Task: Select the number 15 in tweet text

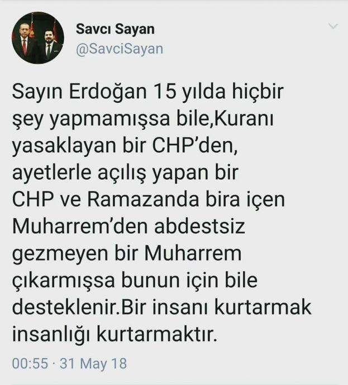Action: click(165, 92)
